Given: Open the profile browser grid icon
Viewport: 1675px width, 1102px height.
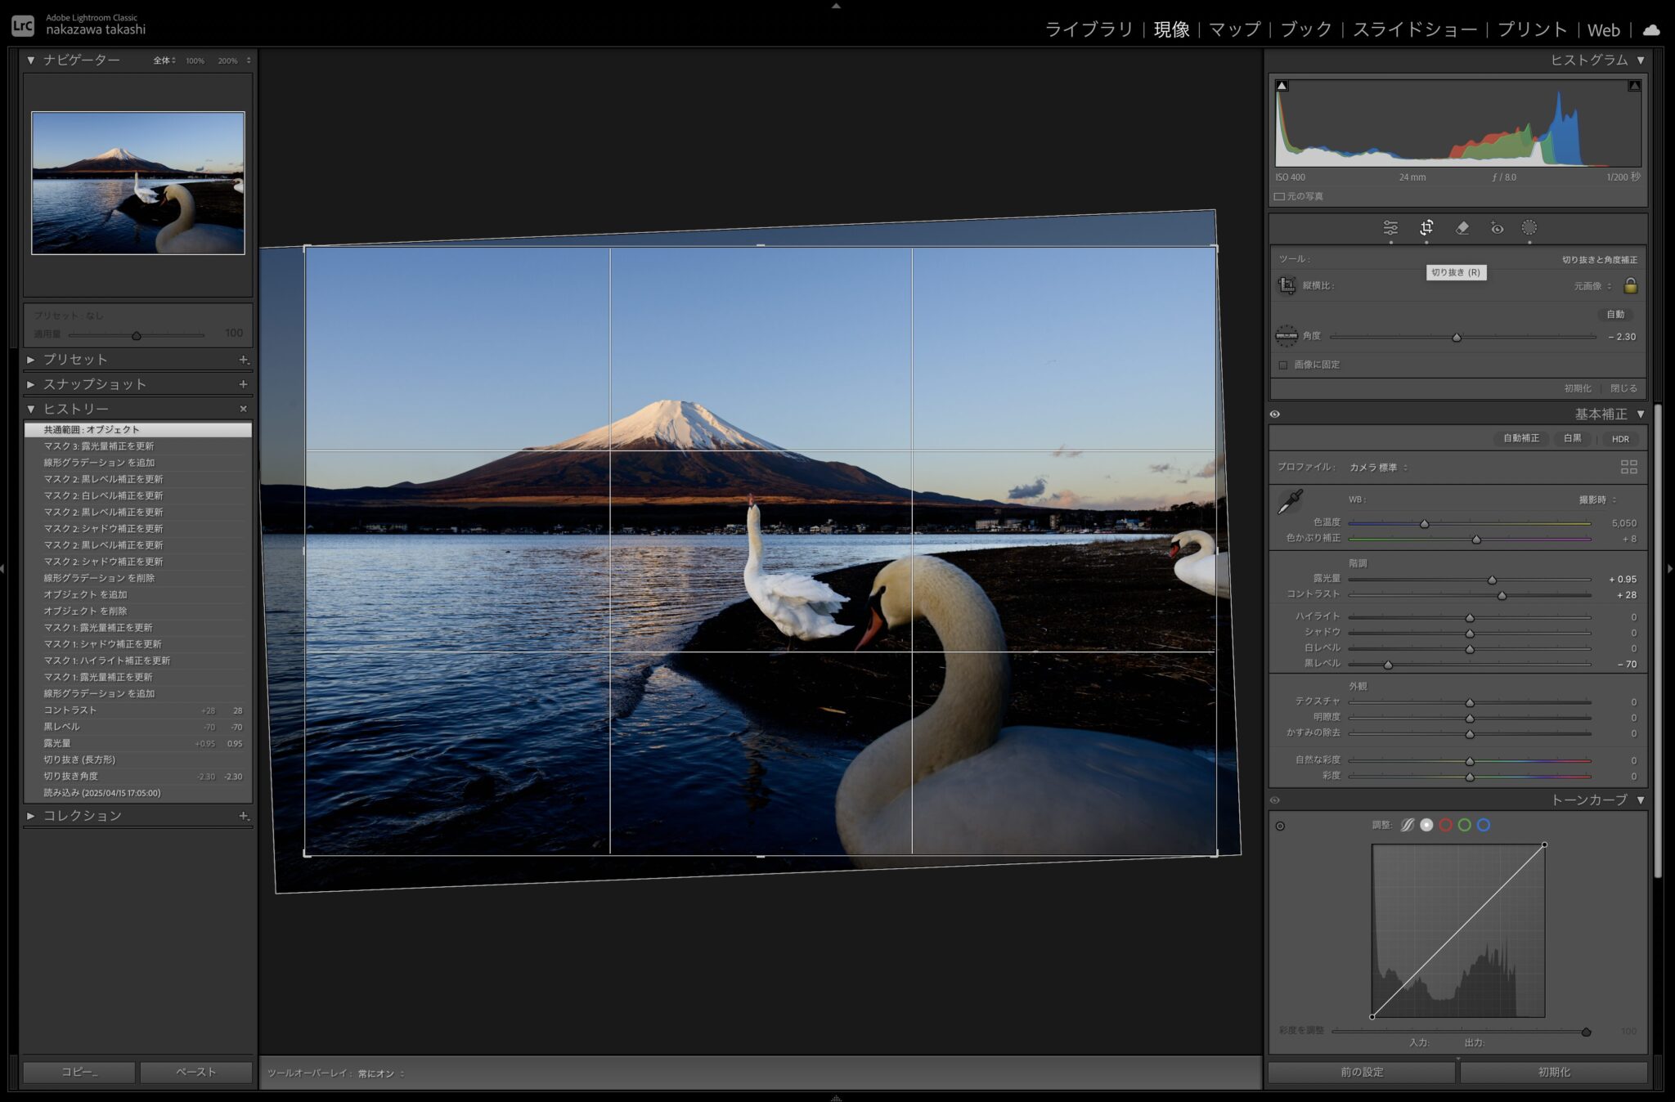Looking at the screenshot, I should coord(1628,467).
